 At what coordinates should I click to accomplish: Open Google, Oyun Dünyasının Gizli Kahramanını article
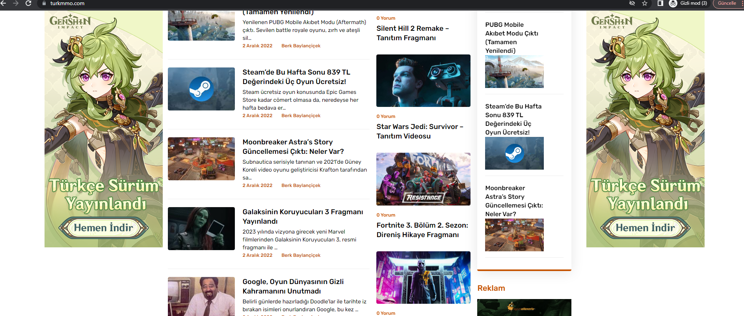point(293,286)
